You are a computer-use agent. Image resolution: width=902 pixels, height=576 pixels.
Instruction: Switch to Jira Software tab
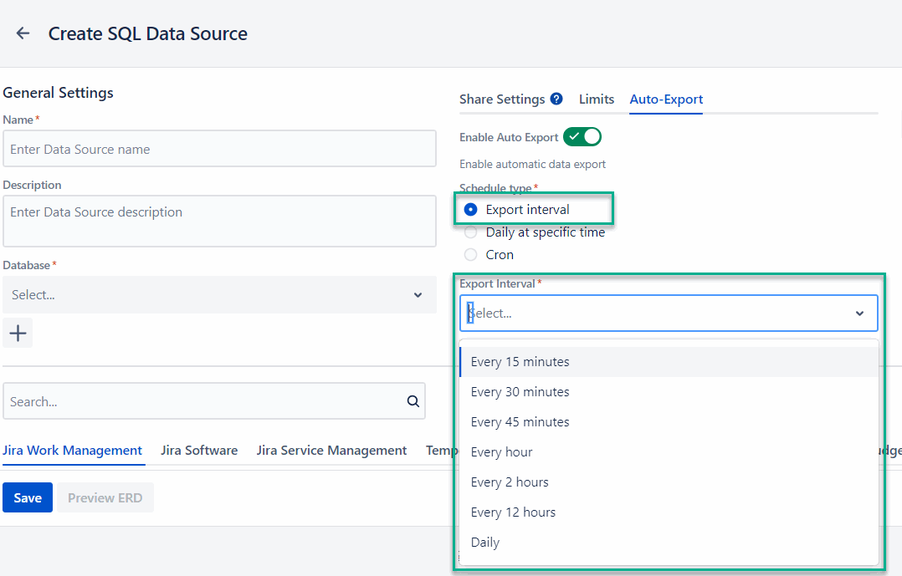point(199,451)
